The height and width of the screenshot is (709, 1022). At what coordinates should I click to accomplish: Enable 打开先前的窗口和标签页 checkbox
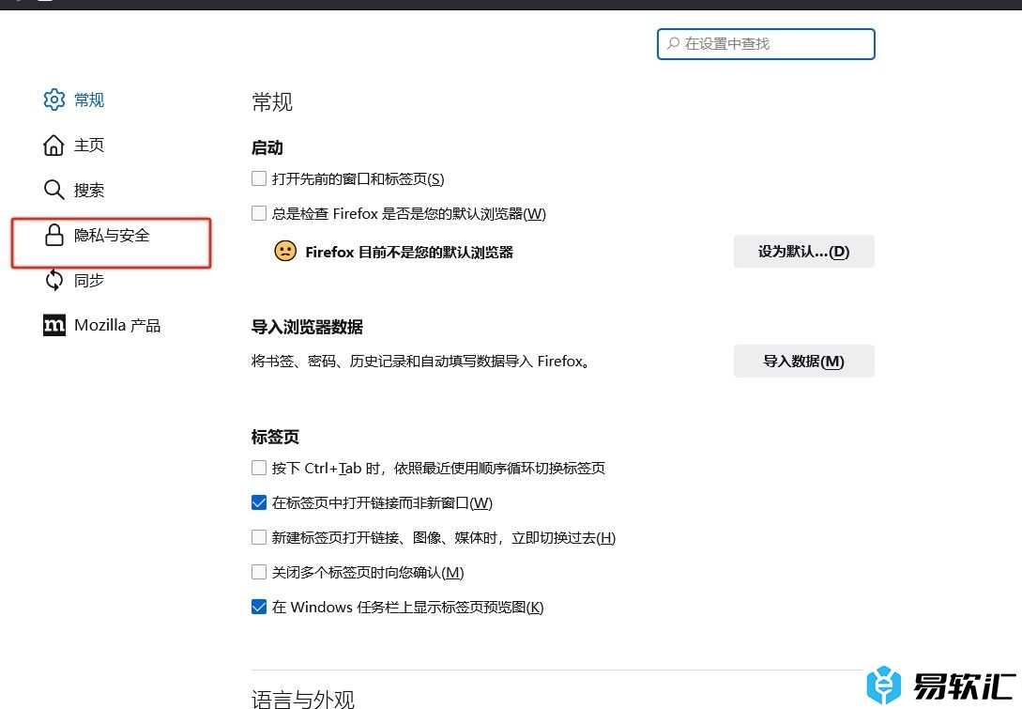click(259, 178)
